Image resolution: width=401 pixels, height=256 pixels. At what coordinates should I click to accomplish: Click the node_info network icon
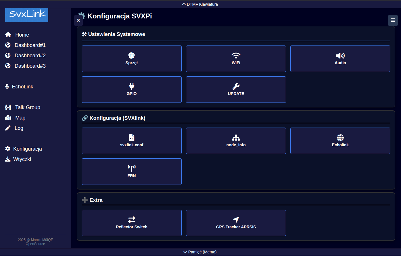(x=236, y=138)
